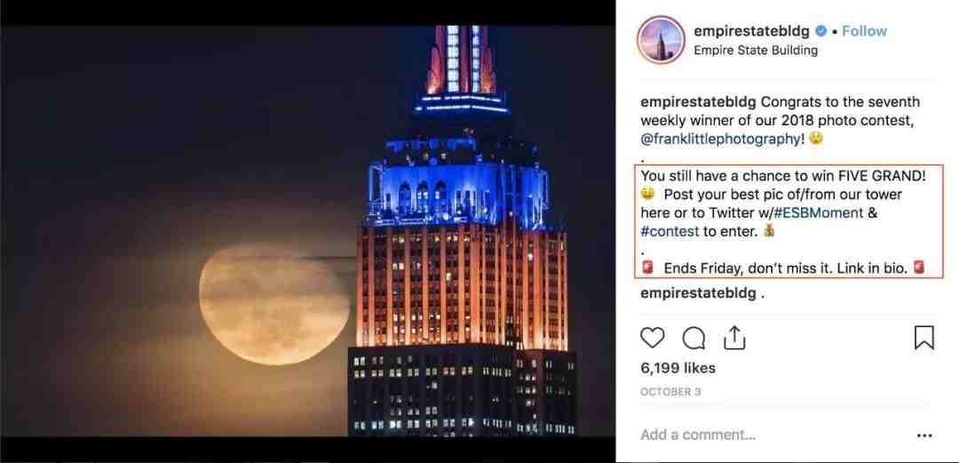View the 6,199 likes list
Screen dimensions: 959x463
pyautogui.click(x=678, y=368)
